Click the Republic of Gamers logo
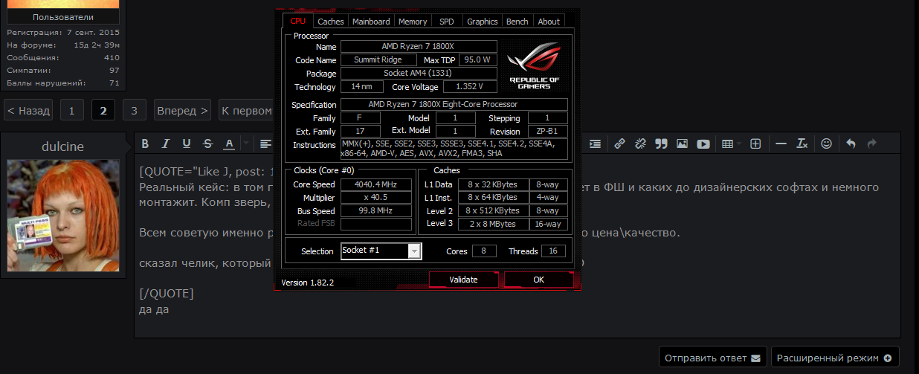The height and width of the screenshot is (374, 919). [535, 66]
